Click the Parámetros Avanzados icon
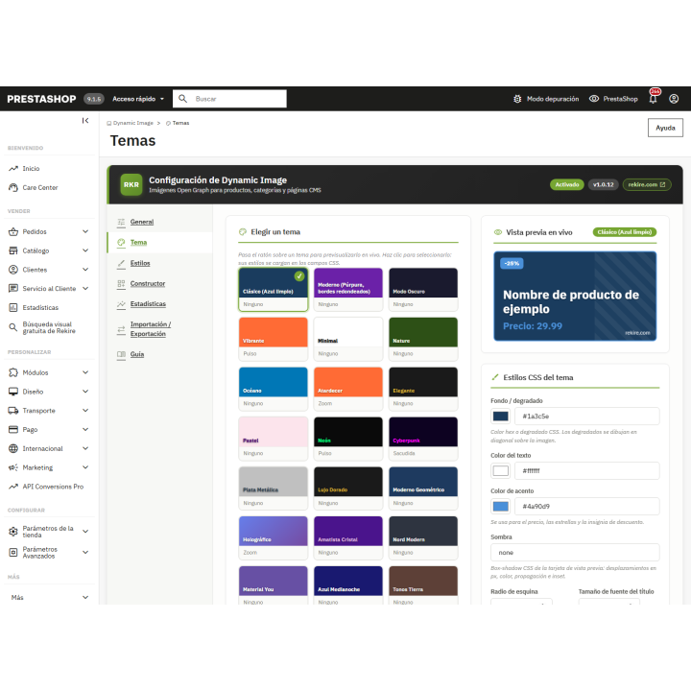Screen dimensions: 691x691 pos(13,552)
